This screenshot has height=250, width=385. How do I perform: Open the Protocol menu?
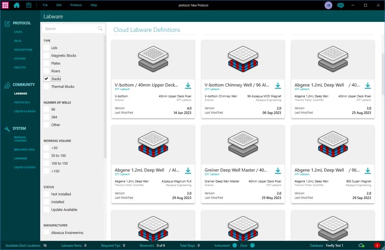(x=76, y=5)
